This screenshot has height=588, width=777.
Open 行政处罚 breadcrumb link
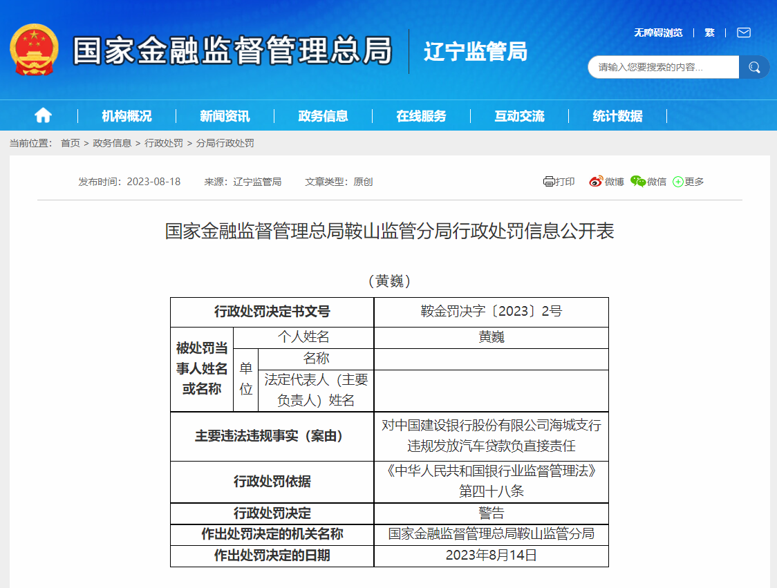164,143
